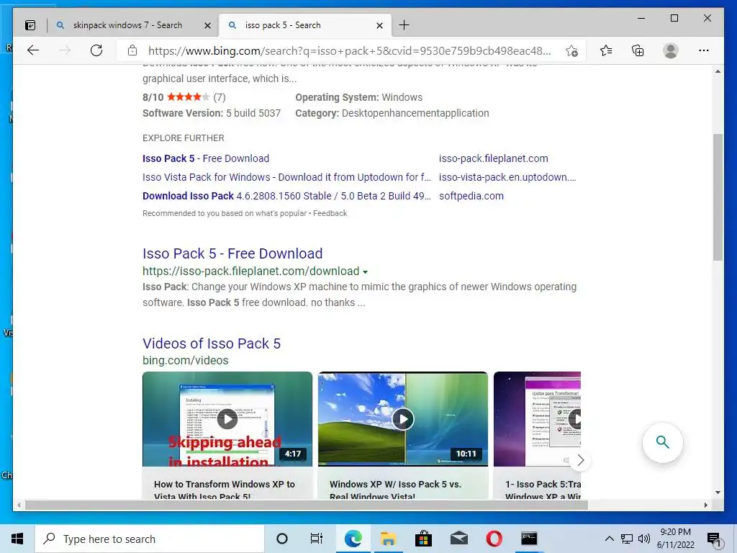Open Opera browser from the taskbar
Screen dimensions: 737x553
(x=494, y=539)
